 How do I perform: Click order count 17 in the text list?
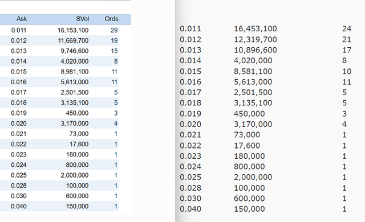coord(347,50)
